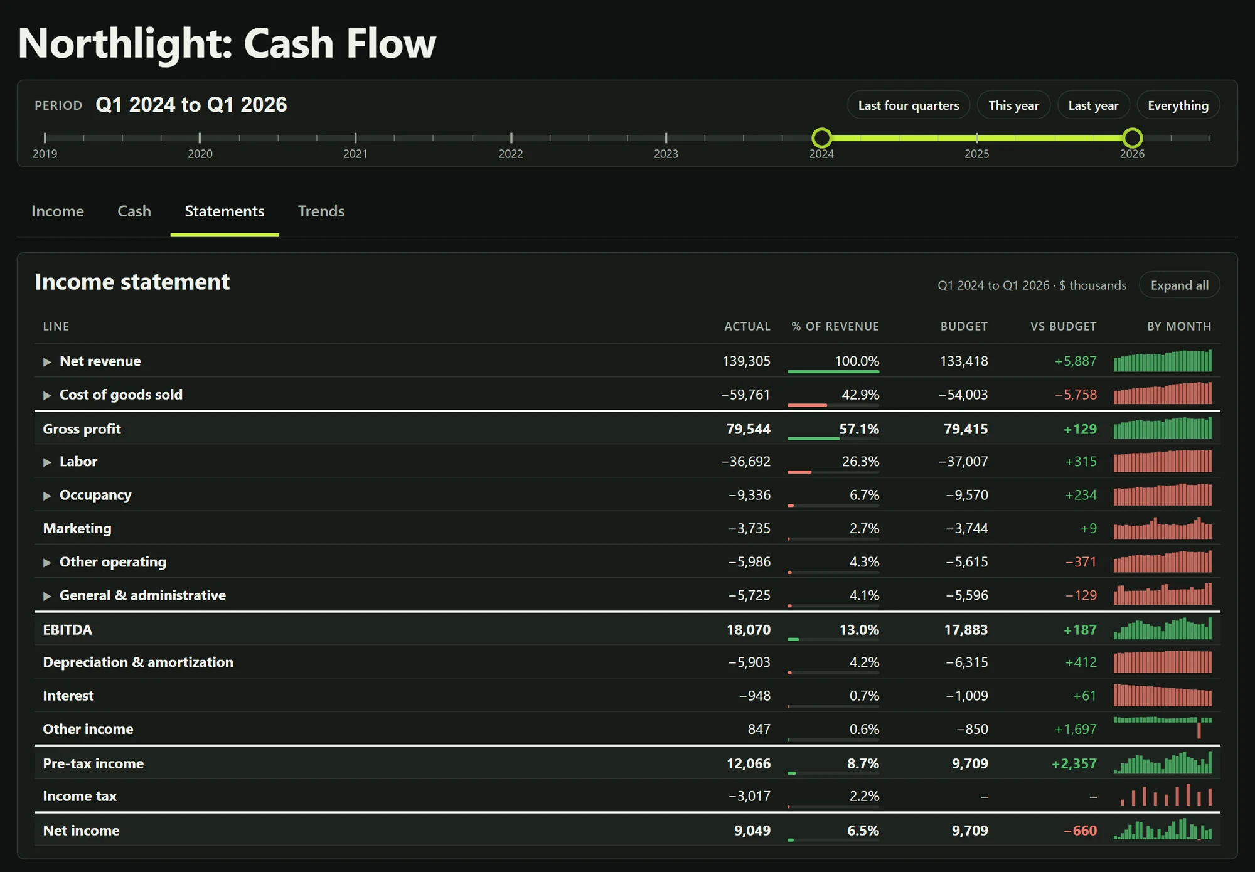Click the VS BUDGET column header
Screen dimensions: 1255x872
click(x=1063, y=327)
